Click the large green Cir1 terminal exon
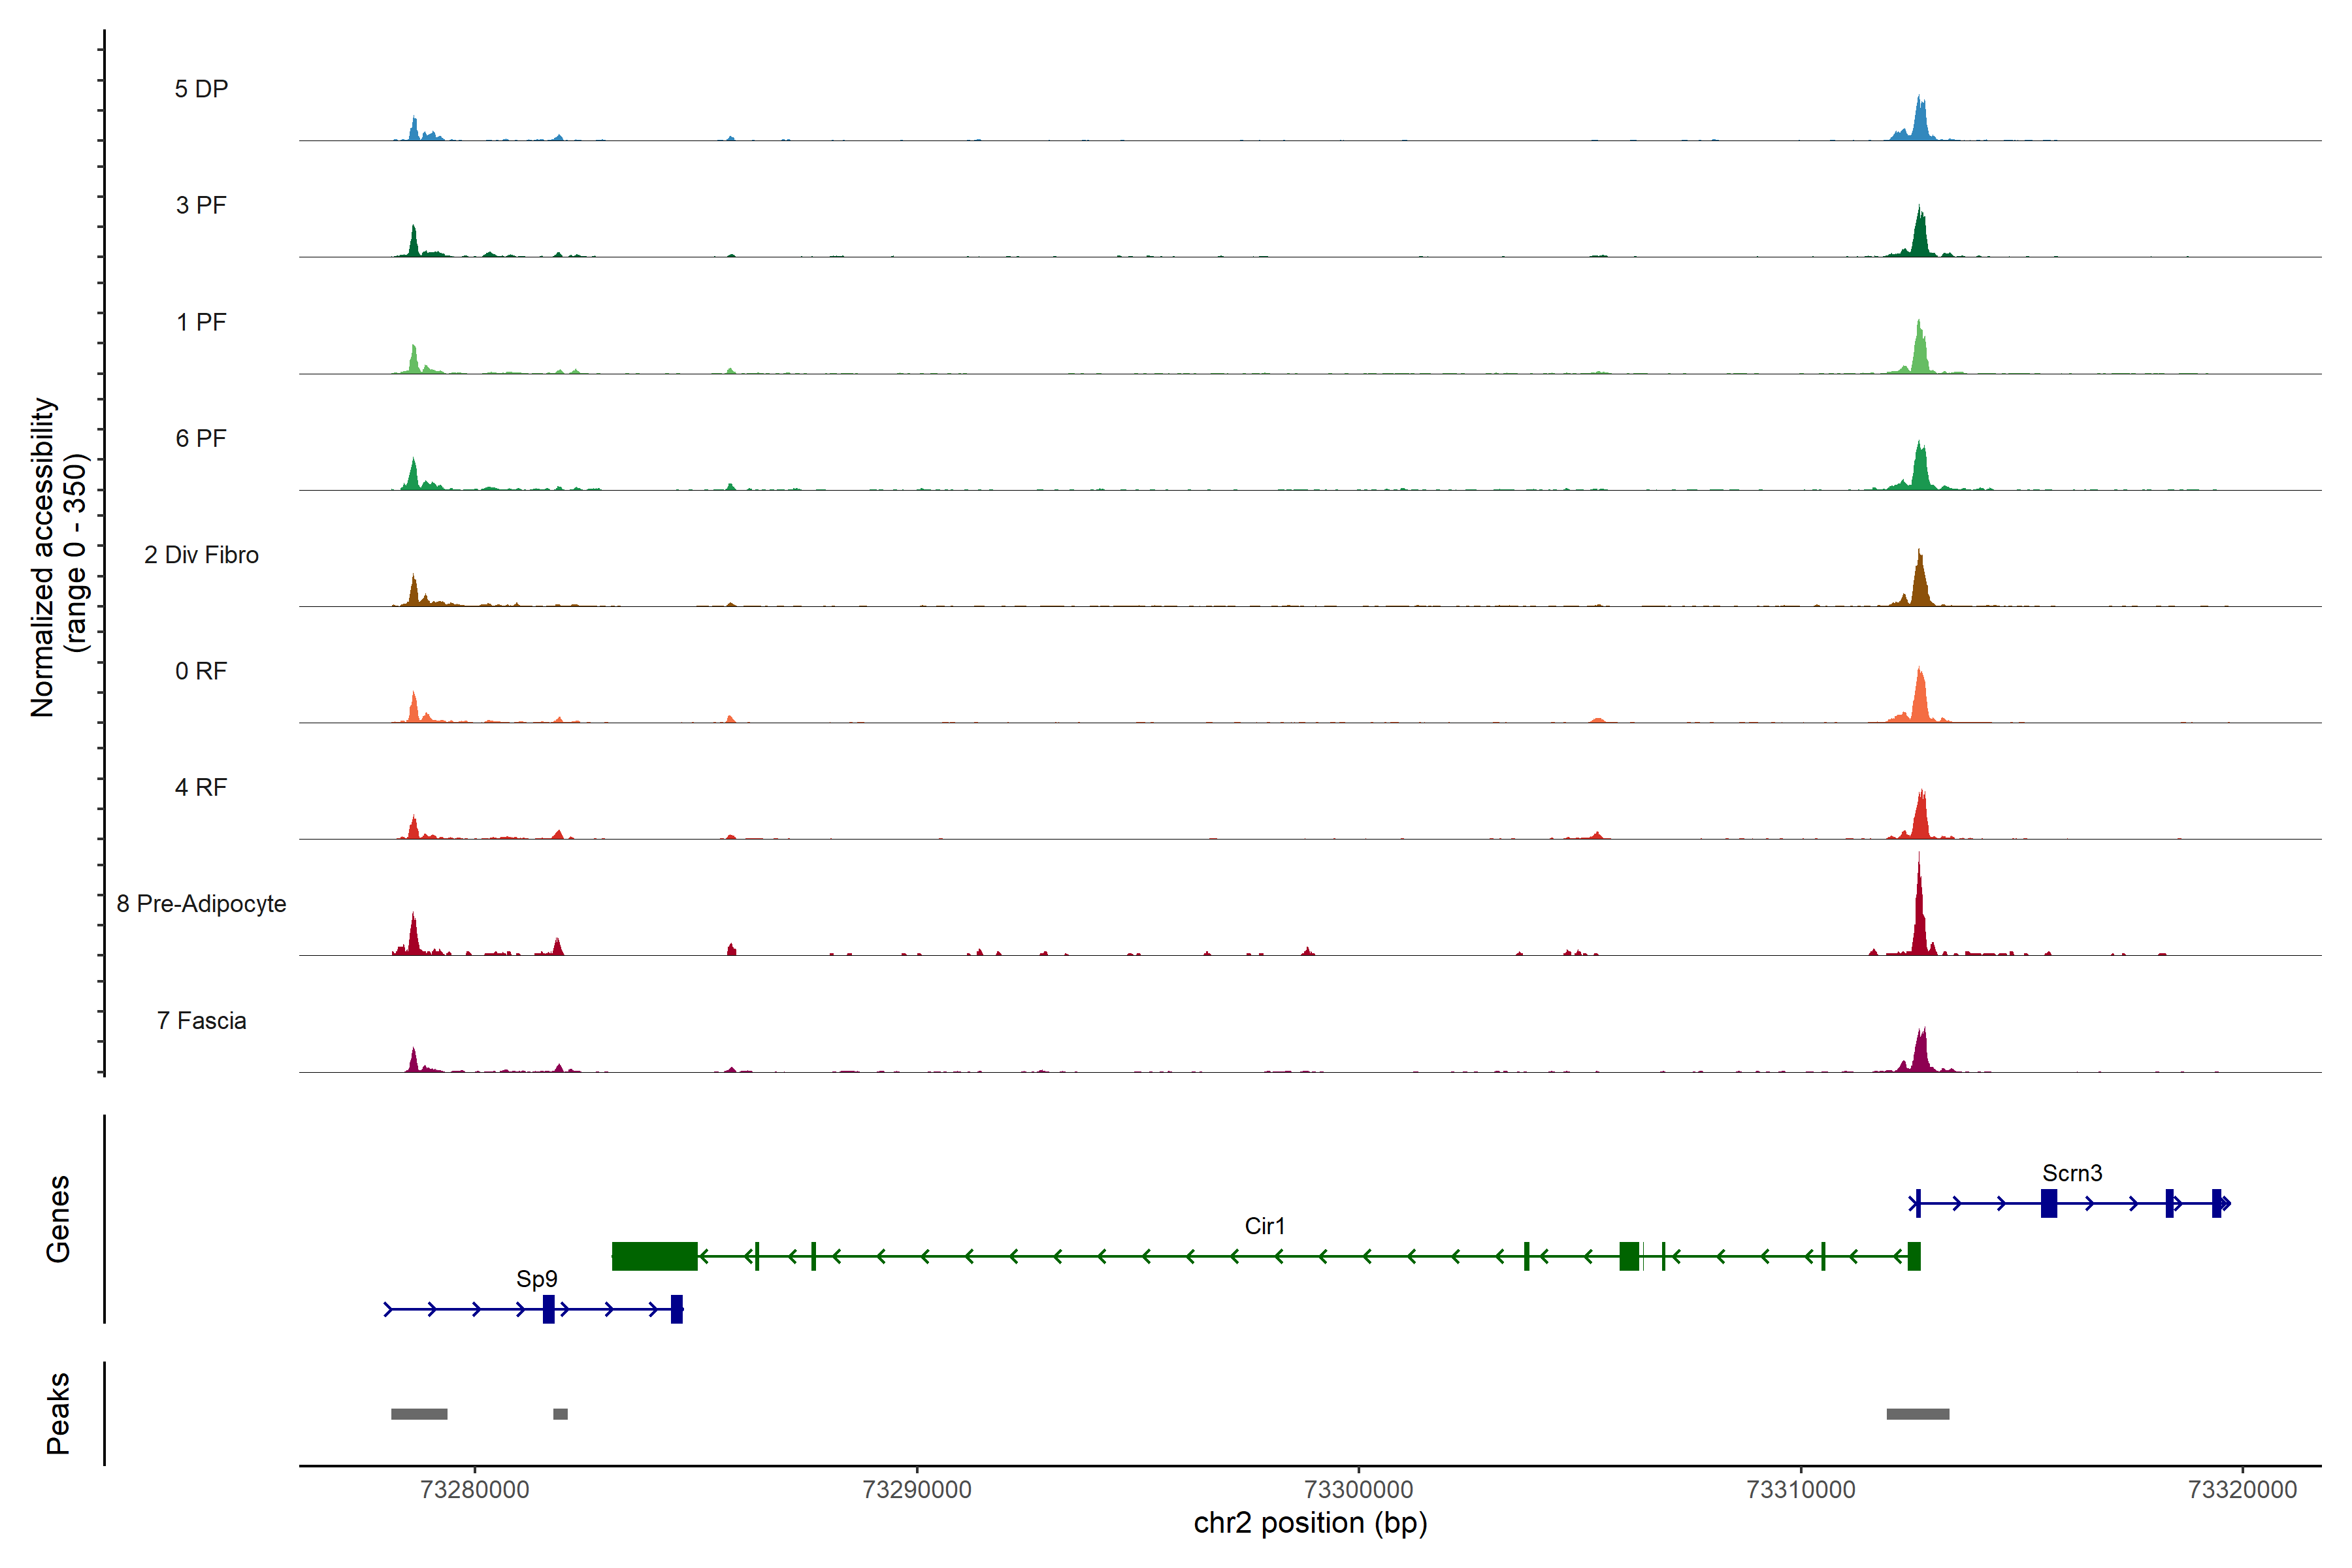 (x=654, y=1256)
